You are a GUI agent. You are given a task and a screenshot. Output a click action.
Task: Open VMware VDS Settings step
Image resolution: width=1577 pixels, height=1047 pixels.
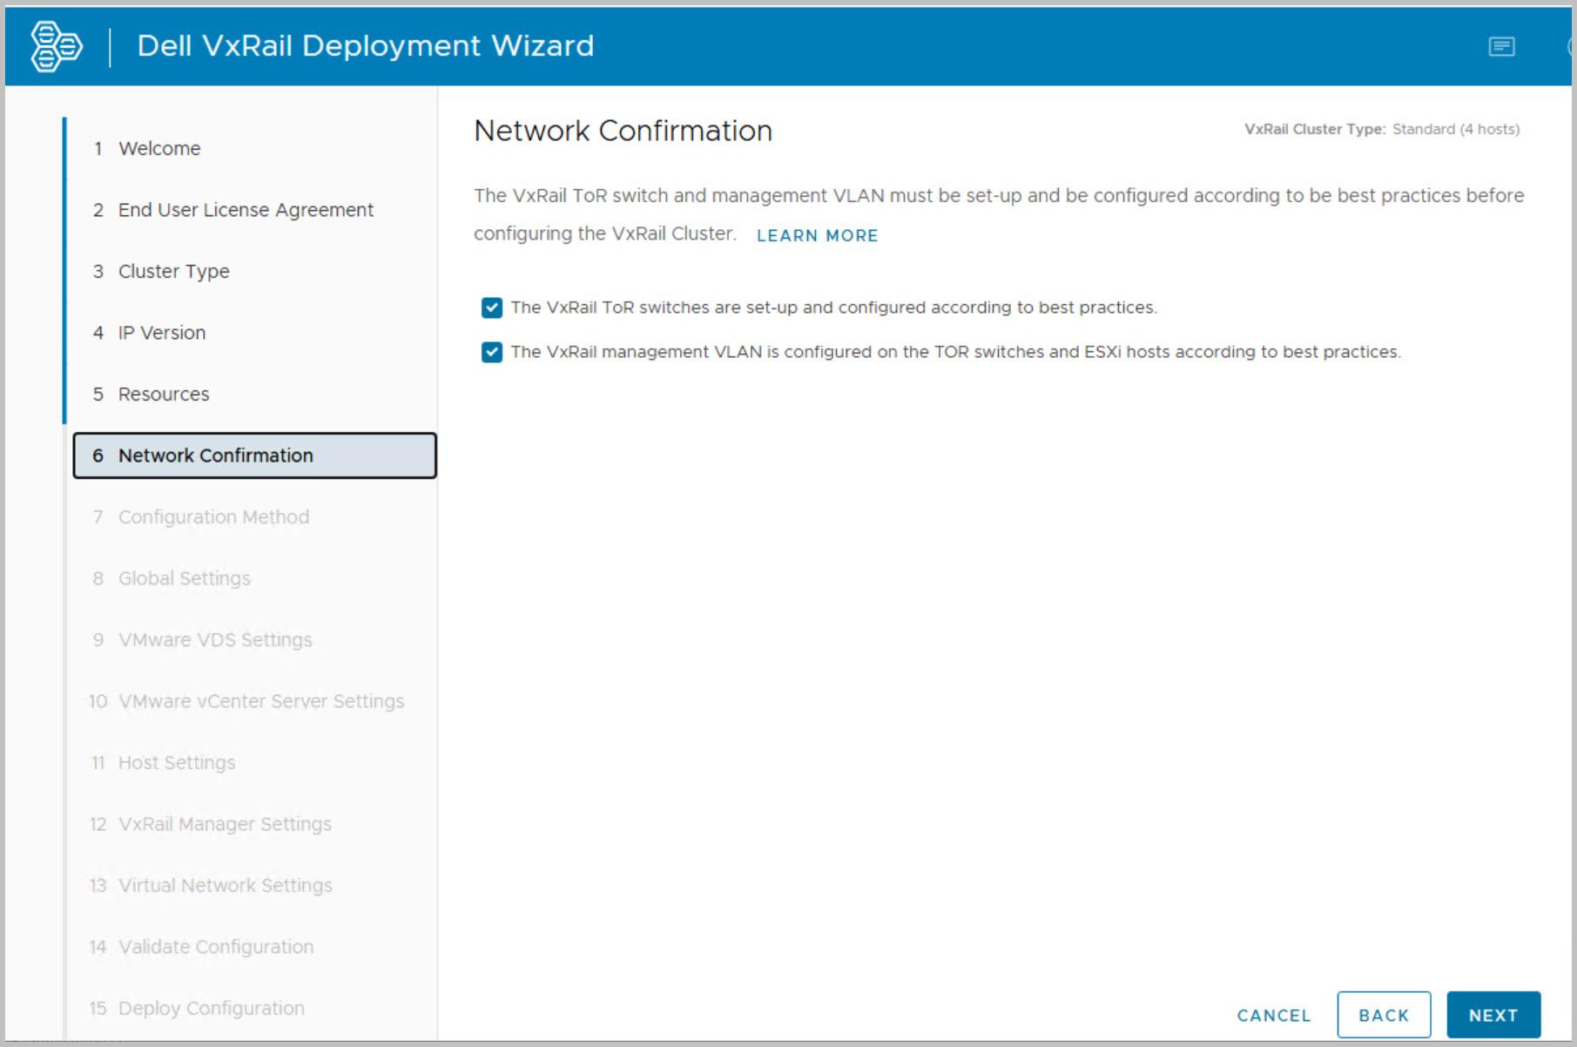coord(215,640)
